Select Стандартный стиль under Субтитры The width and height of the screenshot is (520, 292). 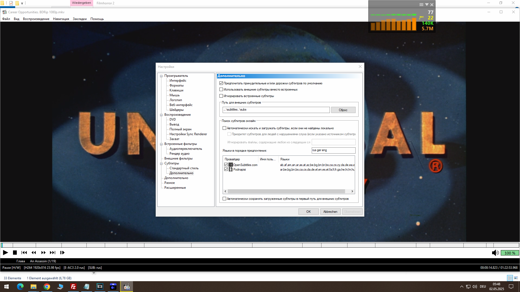coord(184,168)
